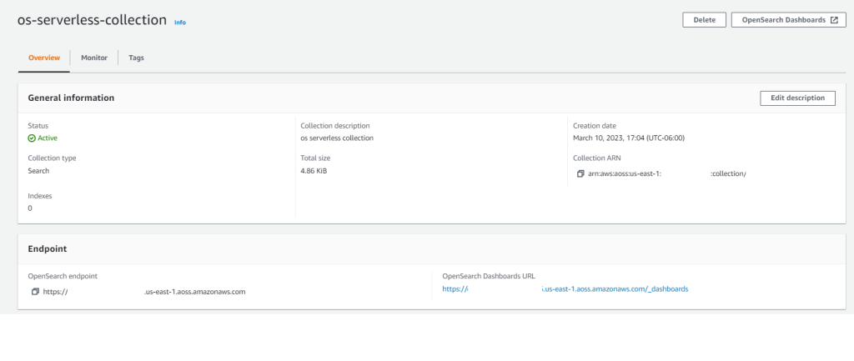Select the Overview tab
The image size is (854, 361).
tap(44, 58)
